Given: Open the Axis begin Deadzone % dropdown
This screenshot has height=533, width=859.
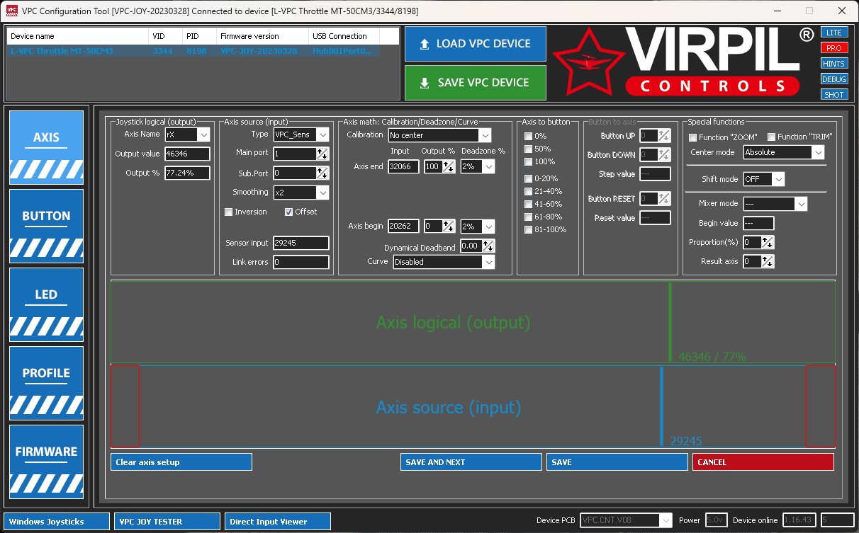Looking at the screenshot, I should (477, 227).
